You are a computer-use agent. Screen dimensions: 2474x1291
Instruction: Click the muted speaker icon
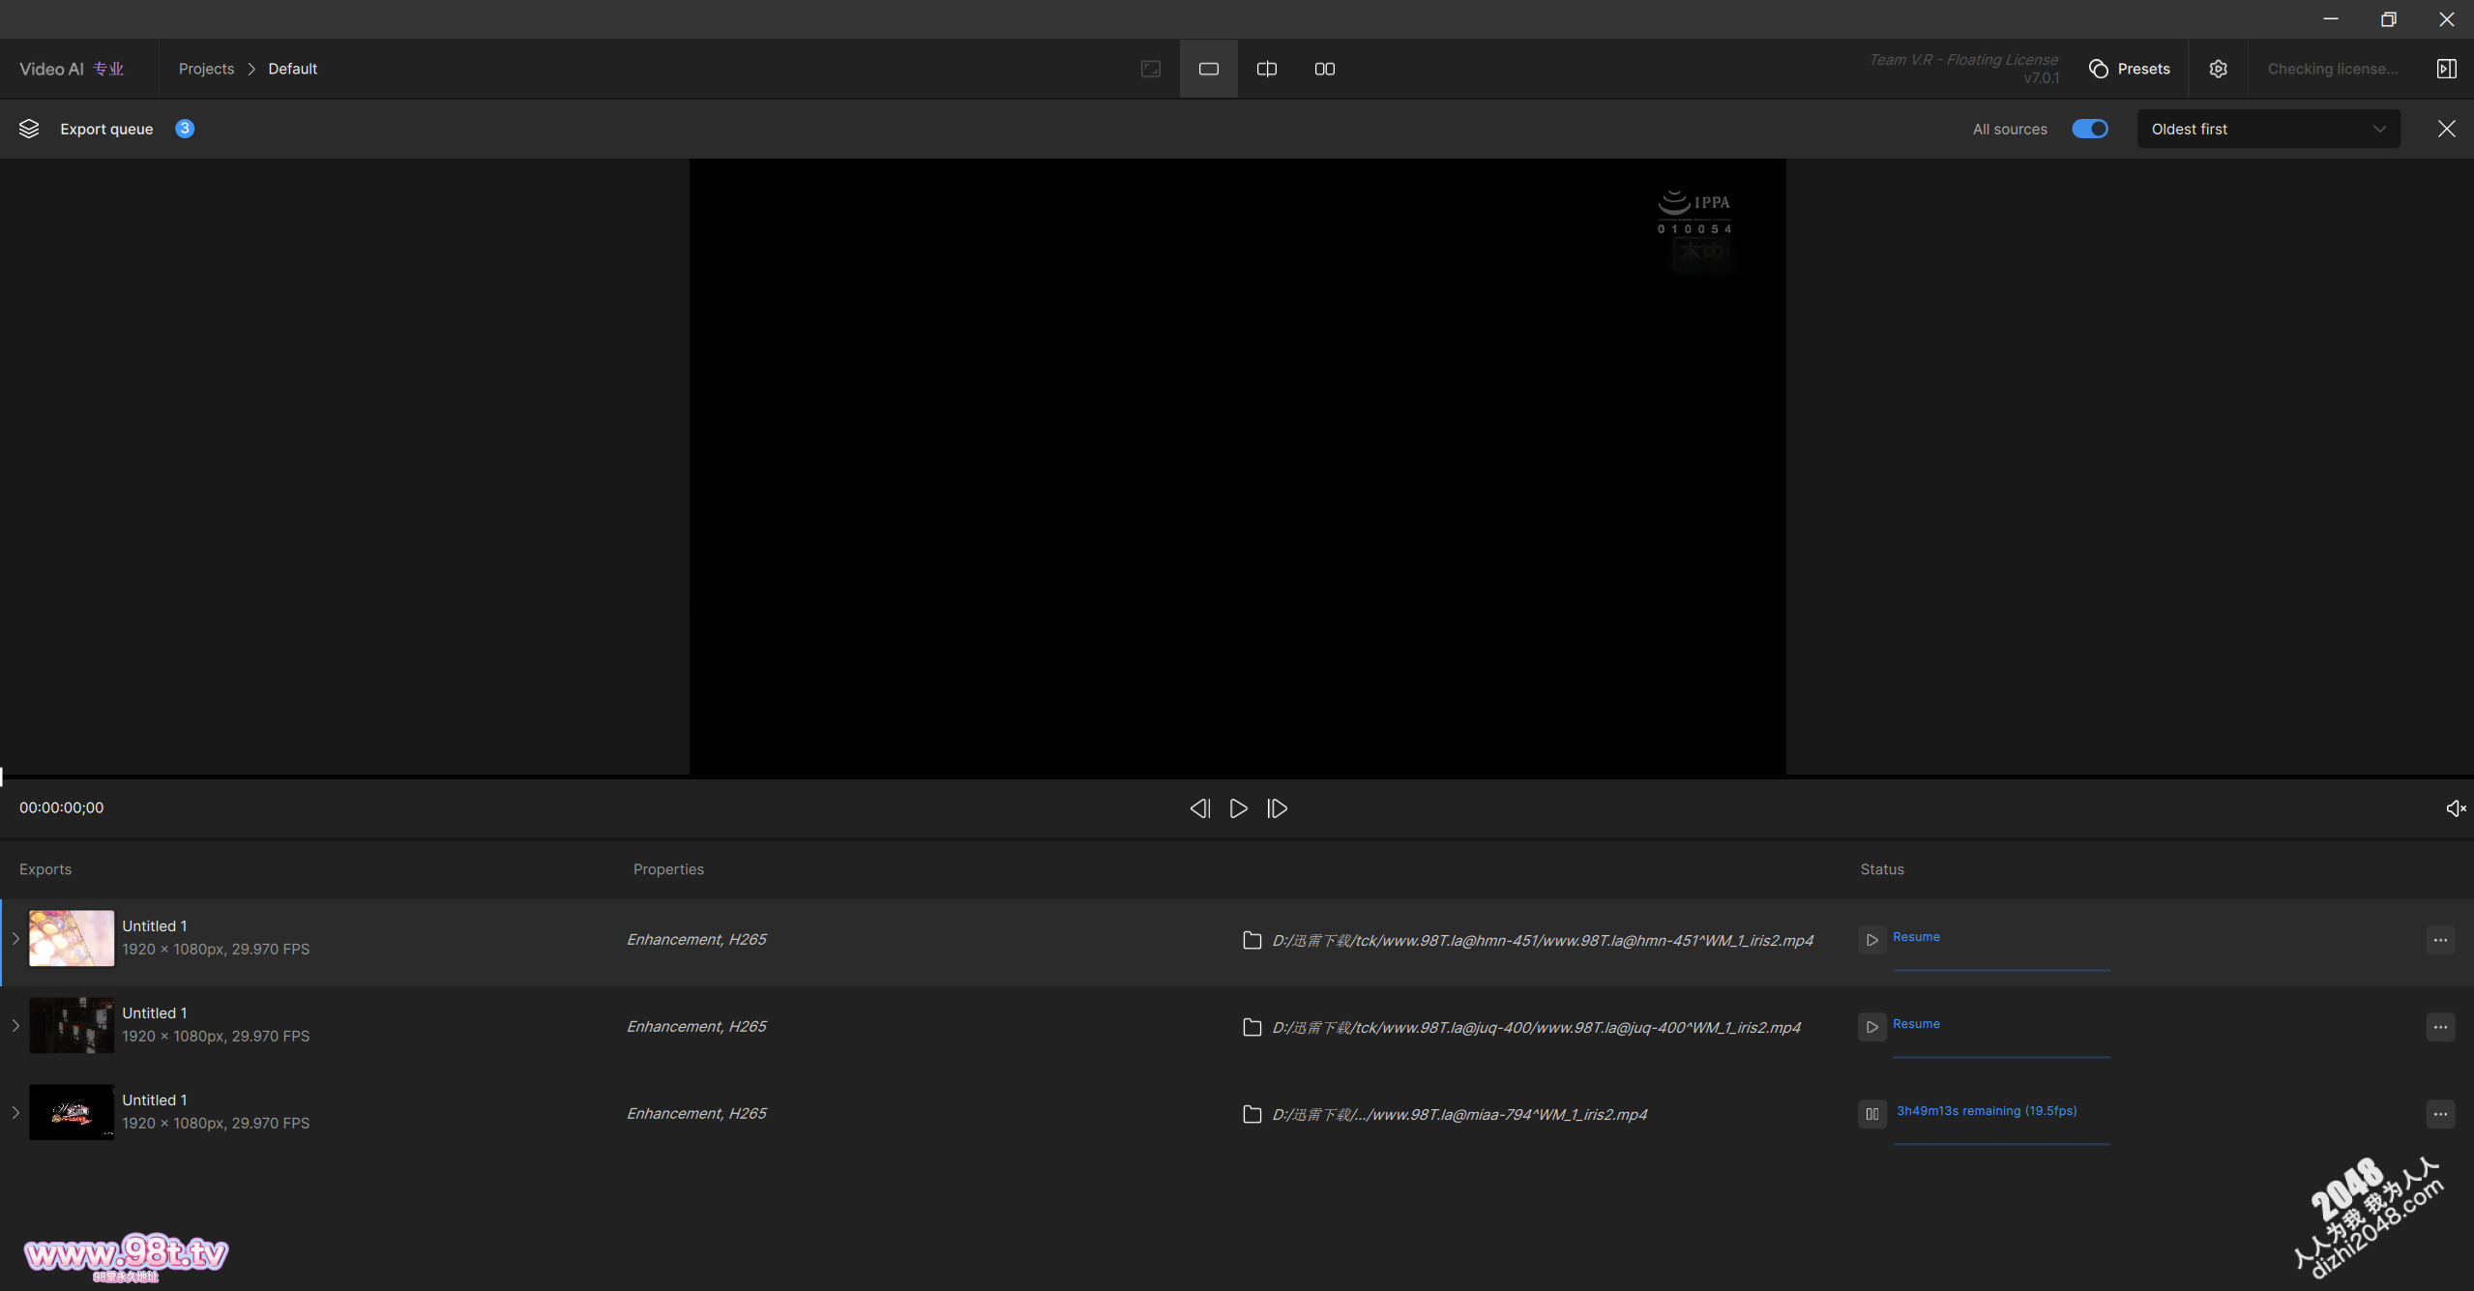point(2455,808)
